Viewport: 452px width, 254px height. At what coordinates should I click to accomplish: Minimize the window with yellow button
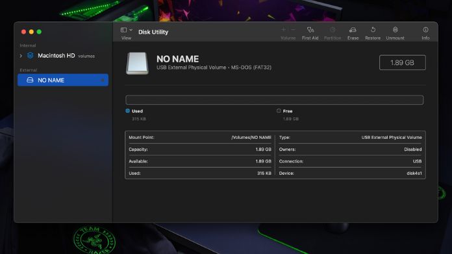(x=31, y=32)
